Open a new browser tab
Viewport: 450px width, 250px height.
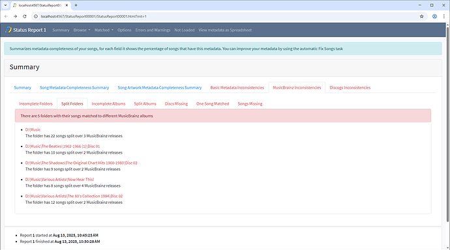point(76,5)
